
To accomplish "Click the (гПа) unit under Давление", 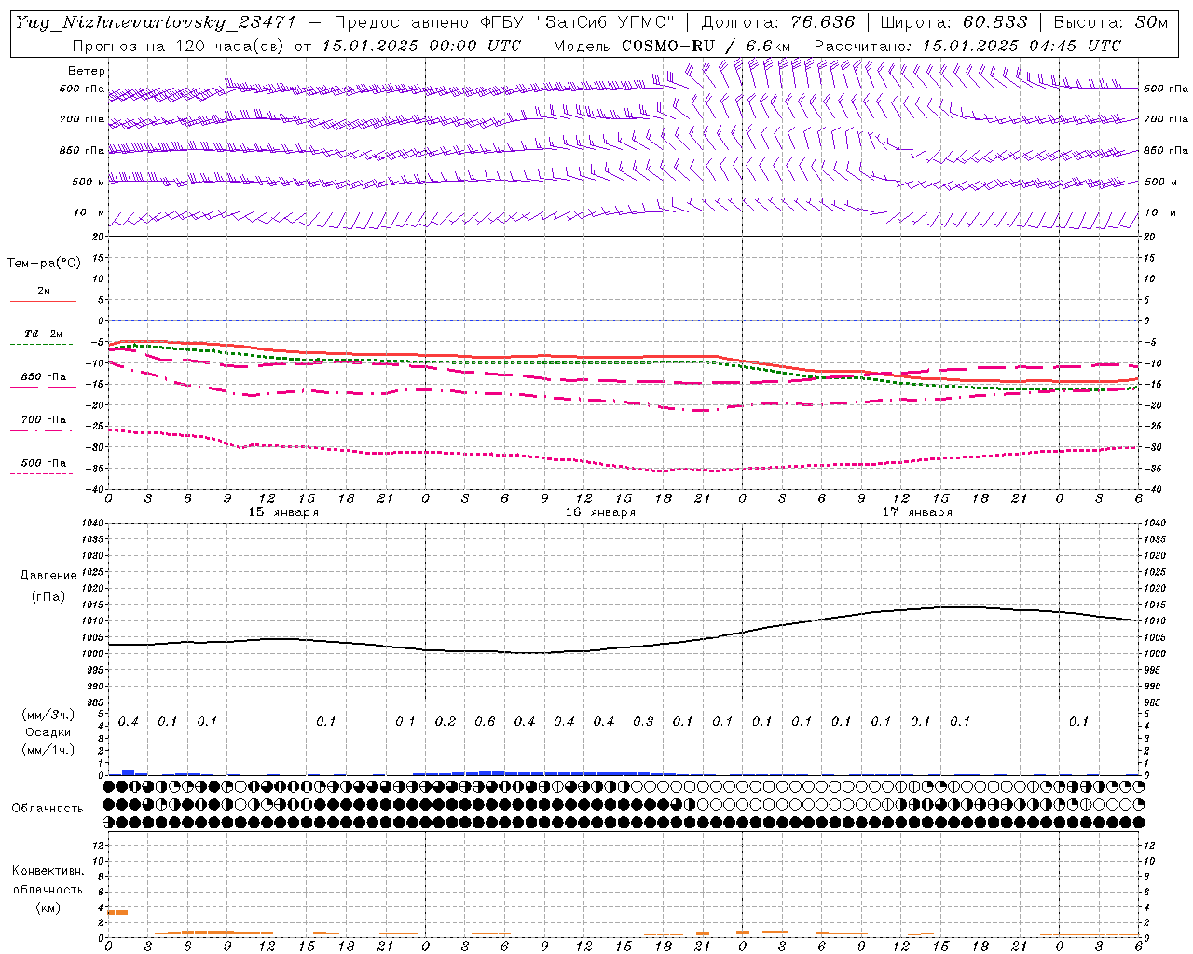I will [48, 596].
